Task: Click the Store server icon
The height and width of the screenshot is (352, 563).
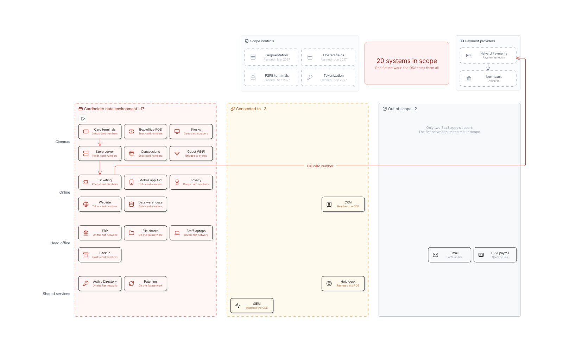Action: 86,153
